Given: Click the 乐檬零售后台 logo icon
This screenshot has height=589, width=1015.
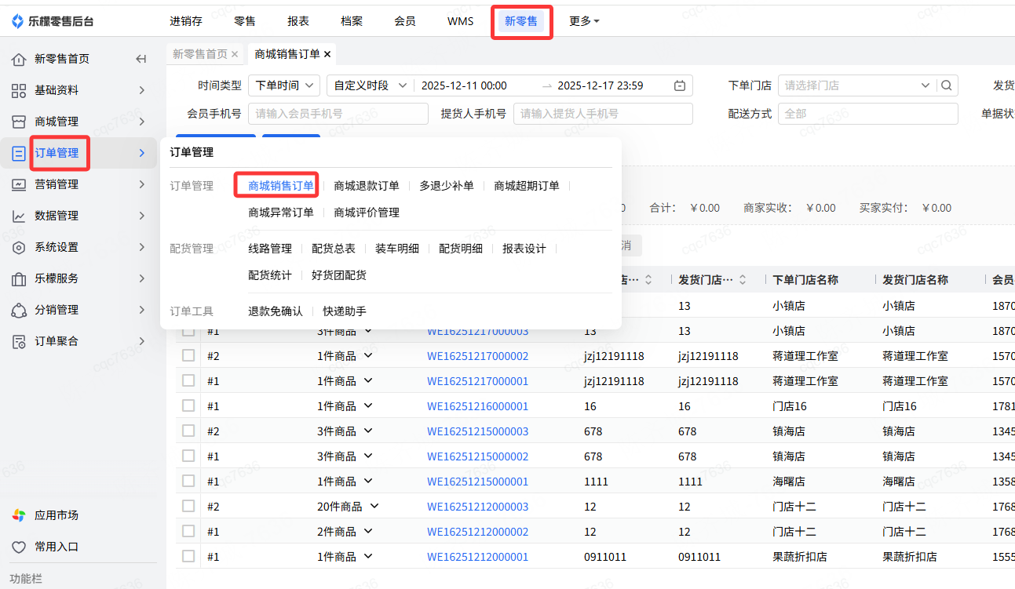Looking at the screenshot, I should click(17, 21).
